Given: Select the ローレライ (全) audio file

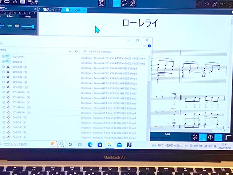Looking at the screenshot, I should 20,117.
